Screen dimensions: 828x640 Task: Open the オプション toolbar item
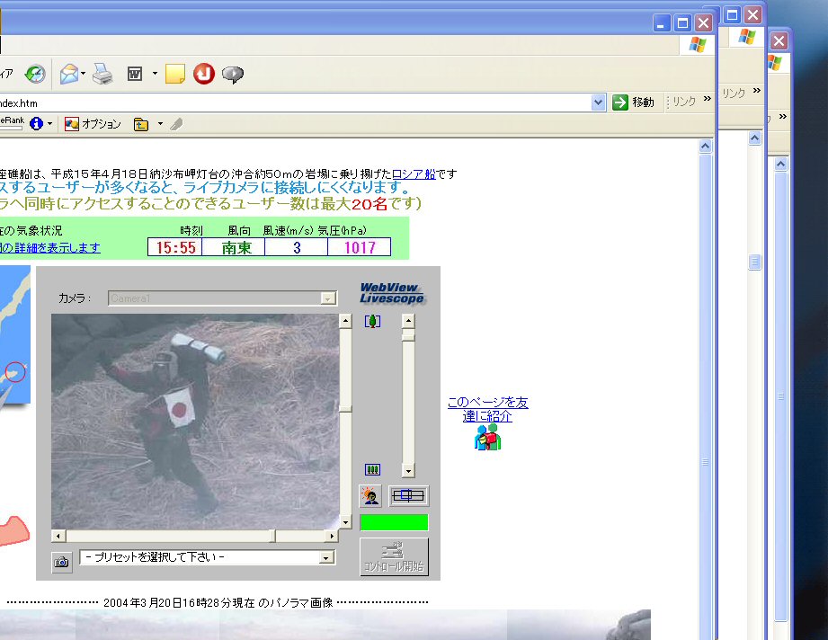[93, 124]
